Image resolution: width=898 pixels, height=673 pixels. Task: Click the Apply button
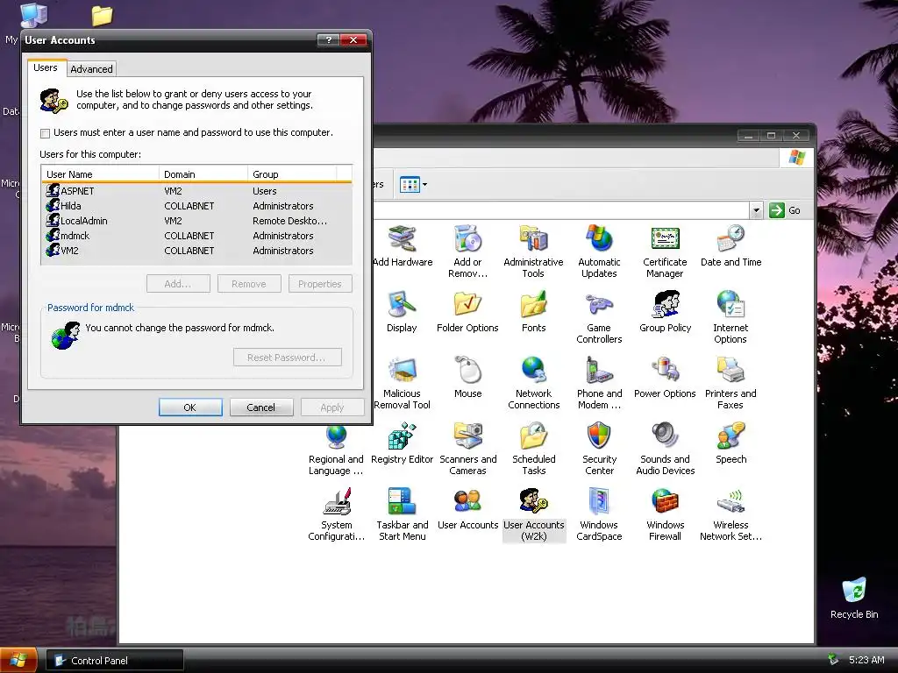332,407
